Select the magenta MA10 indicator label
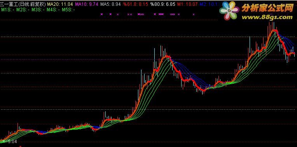The height and width of the screenshot is (147, 297). (x=87, y=4)
